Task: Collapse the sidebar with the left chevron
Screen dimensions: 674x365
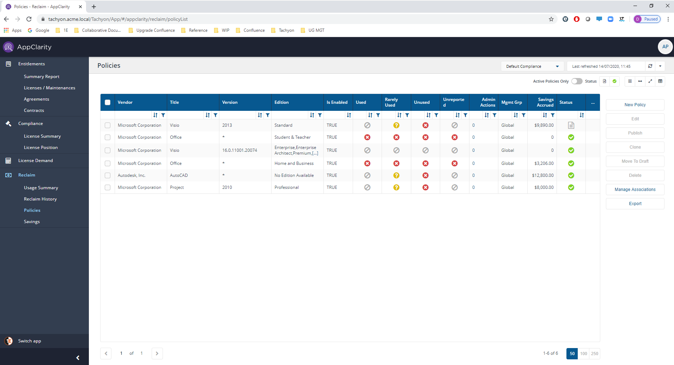Action: (x=78, y=358)
